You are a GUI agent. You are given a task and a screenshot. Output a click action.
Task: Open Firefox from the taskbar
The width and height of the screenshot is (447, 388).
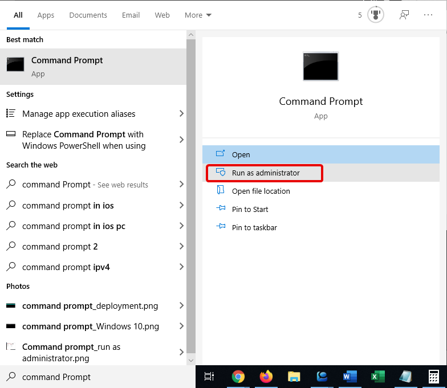[266, 377]
